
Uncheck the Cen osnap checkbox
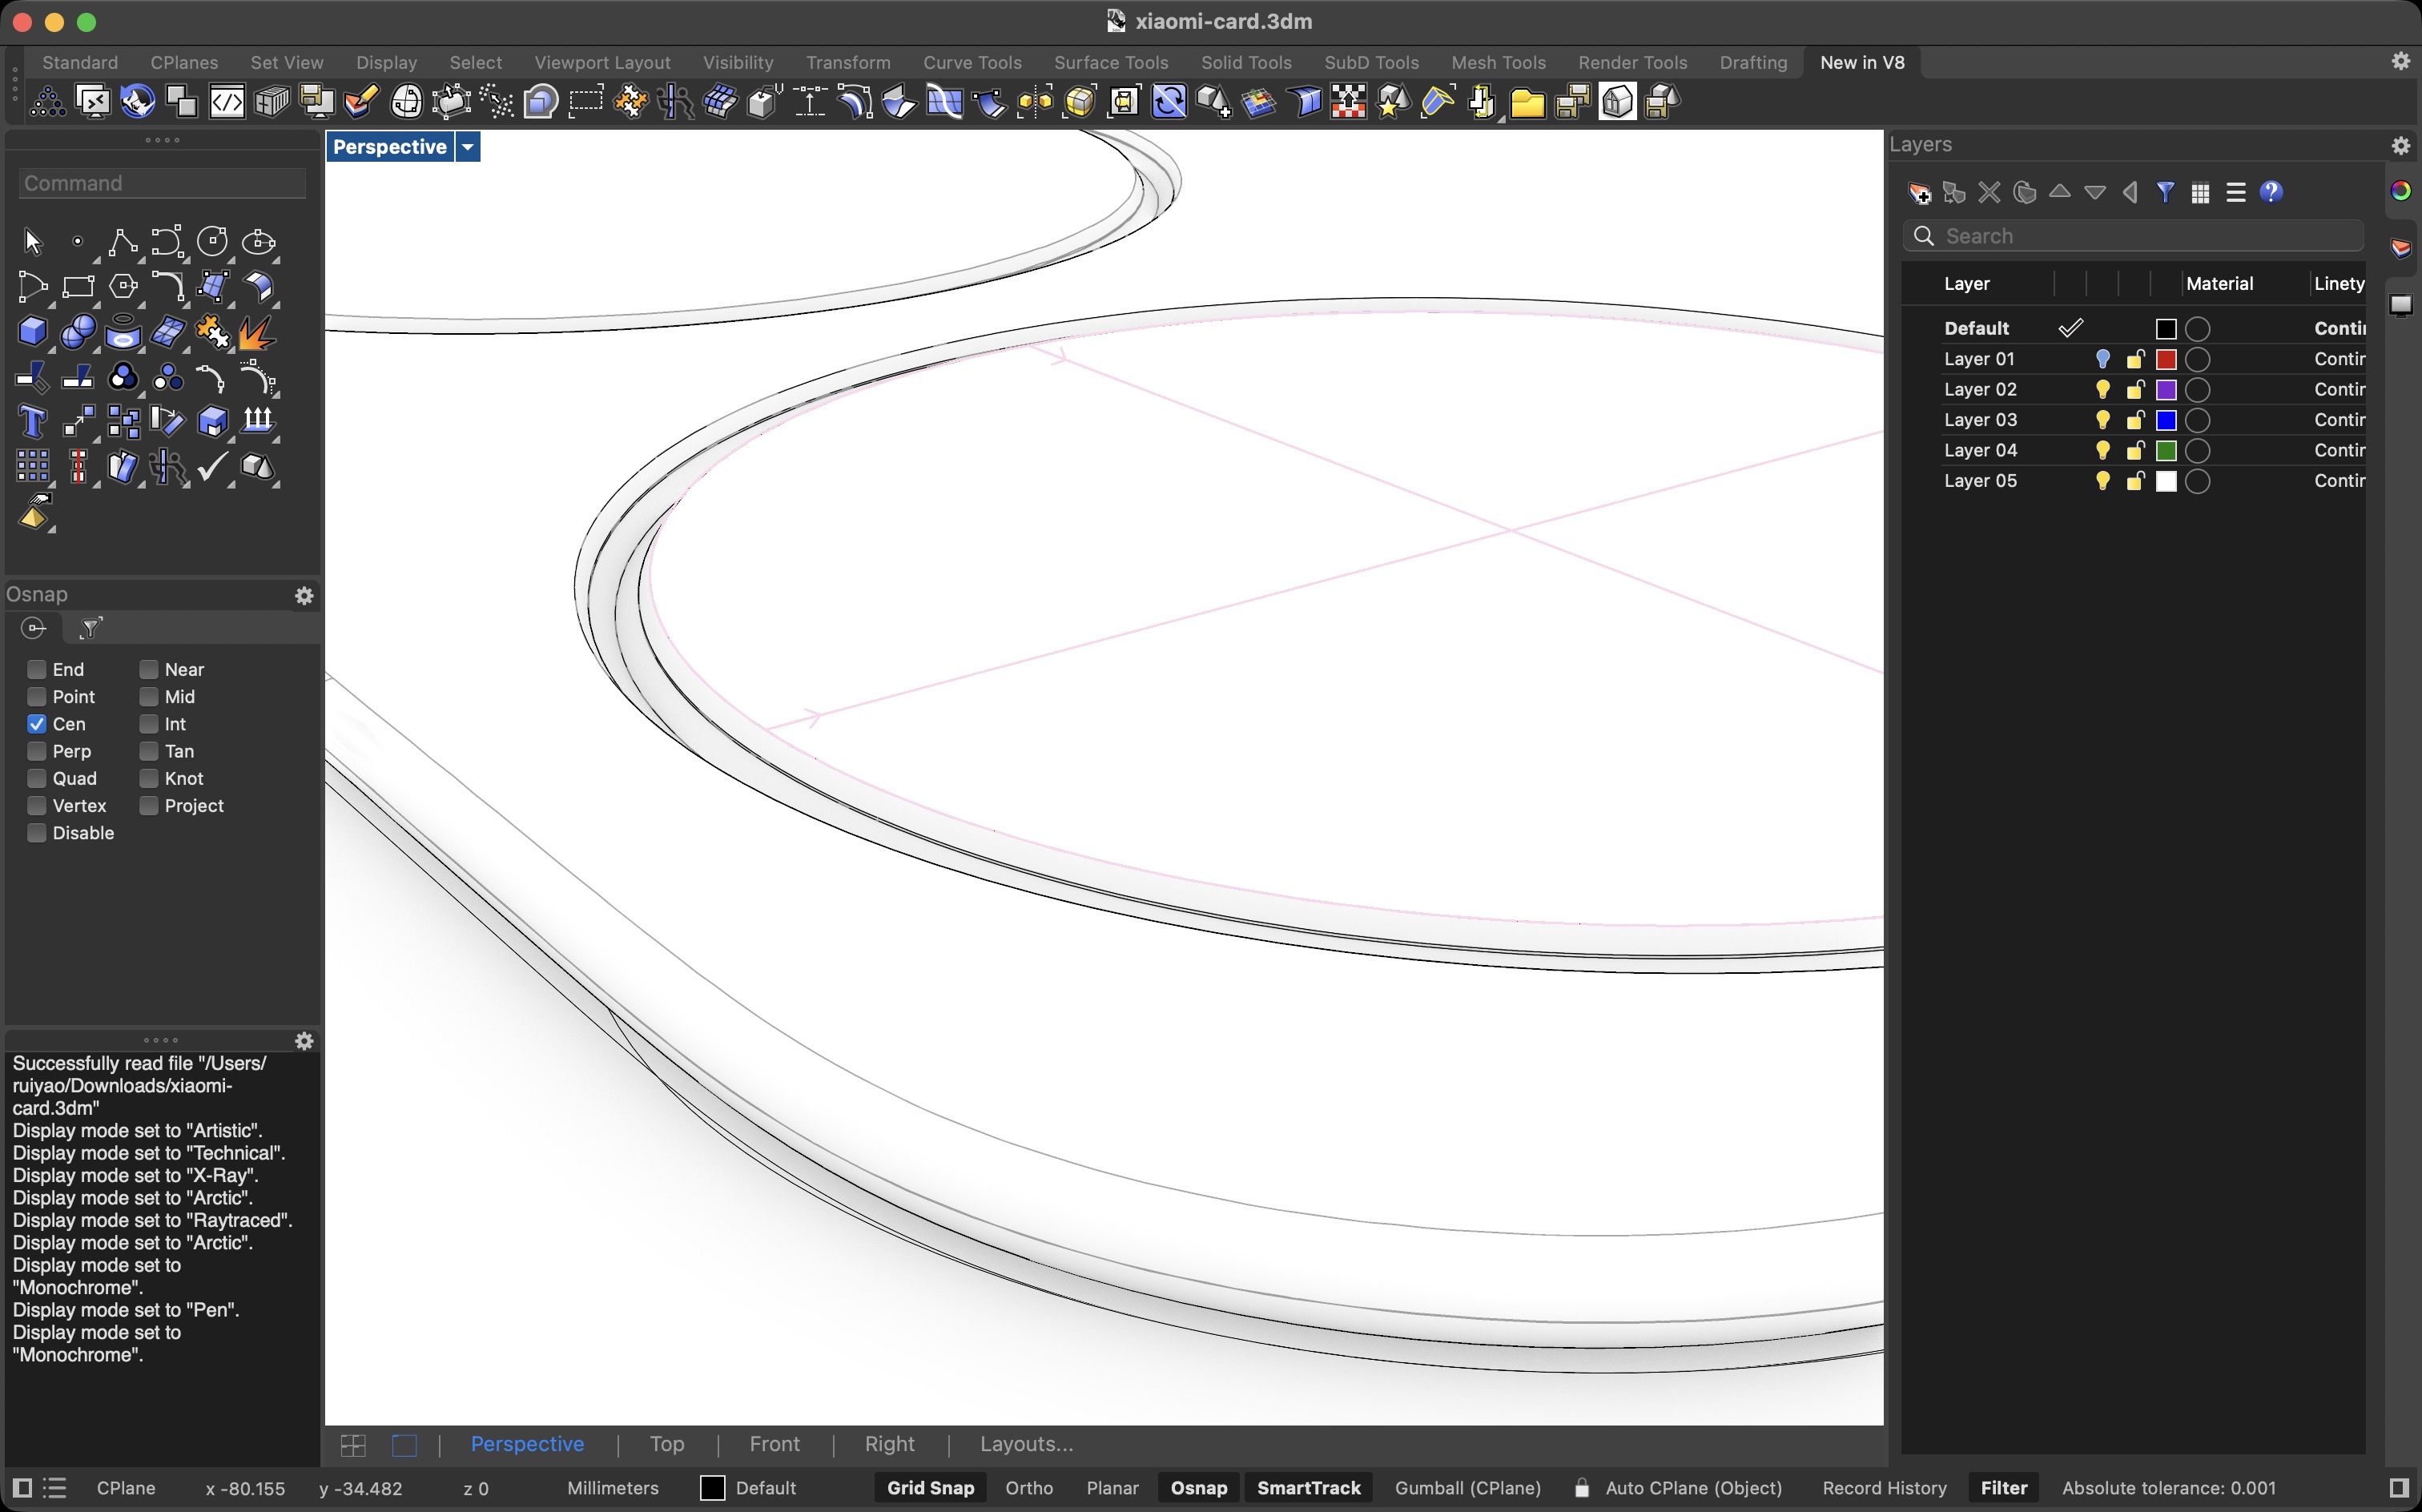click(37, 724)
